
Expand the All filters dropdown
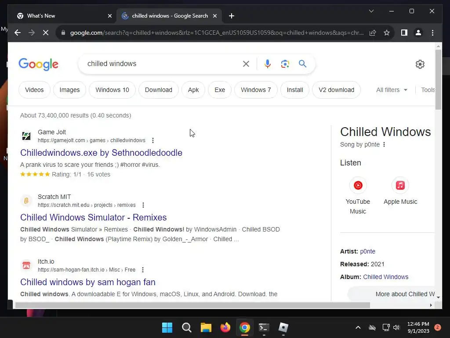point(392,90)
